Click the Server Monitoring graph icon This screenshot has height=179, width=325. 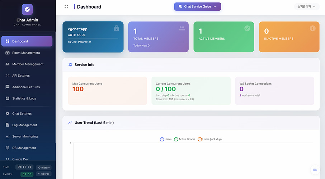point(8,136)
